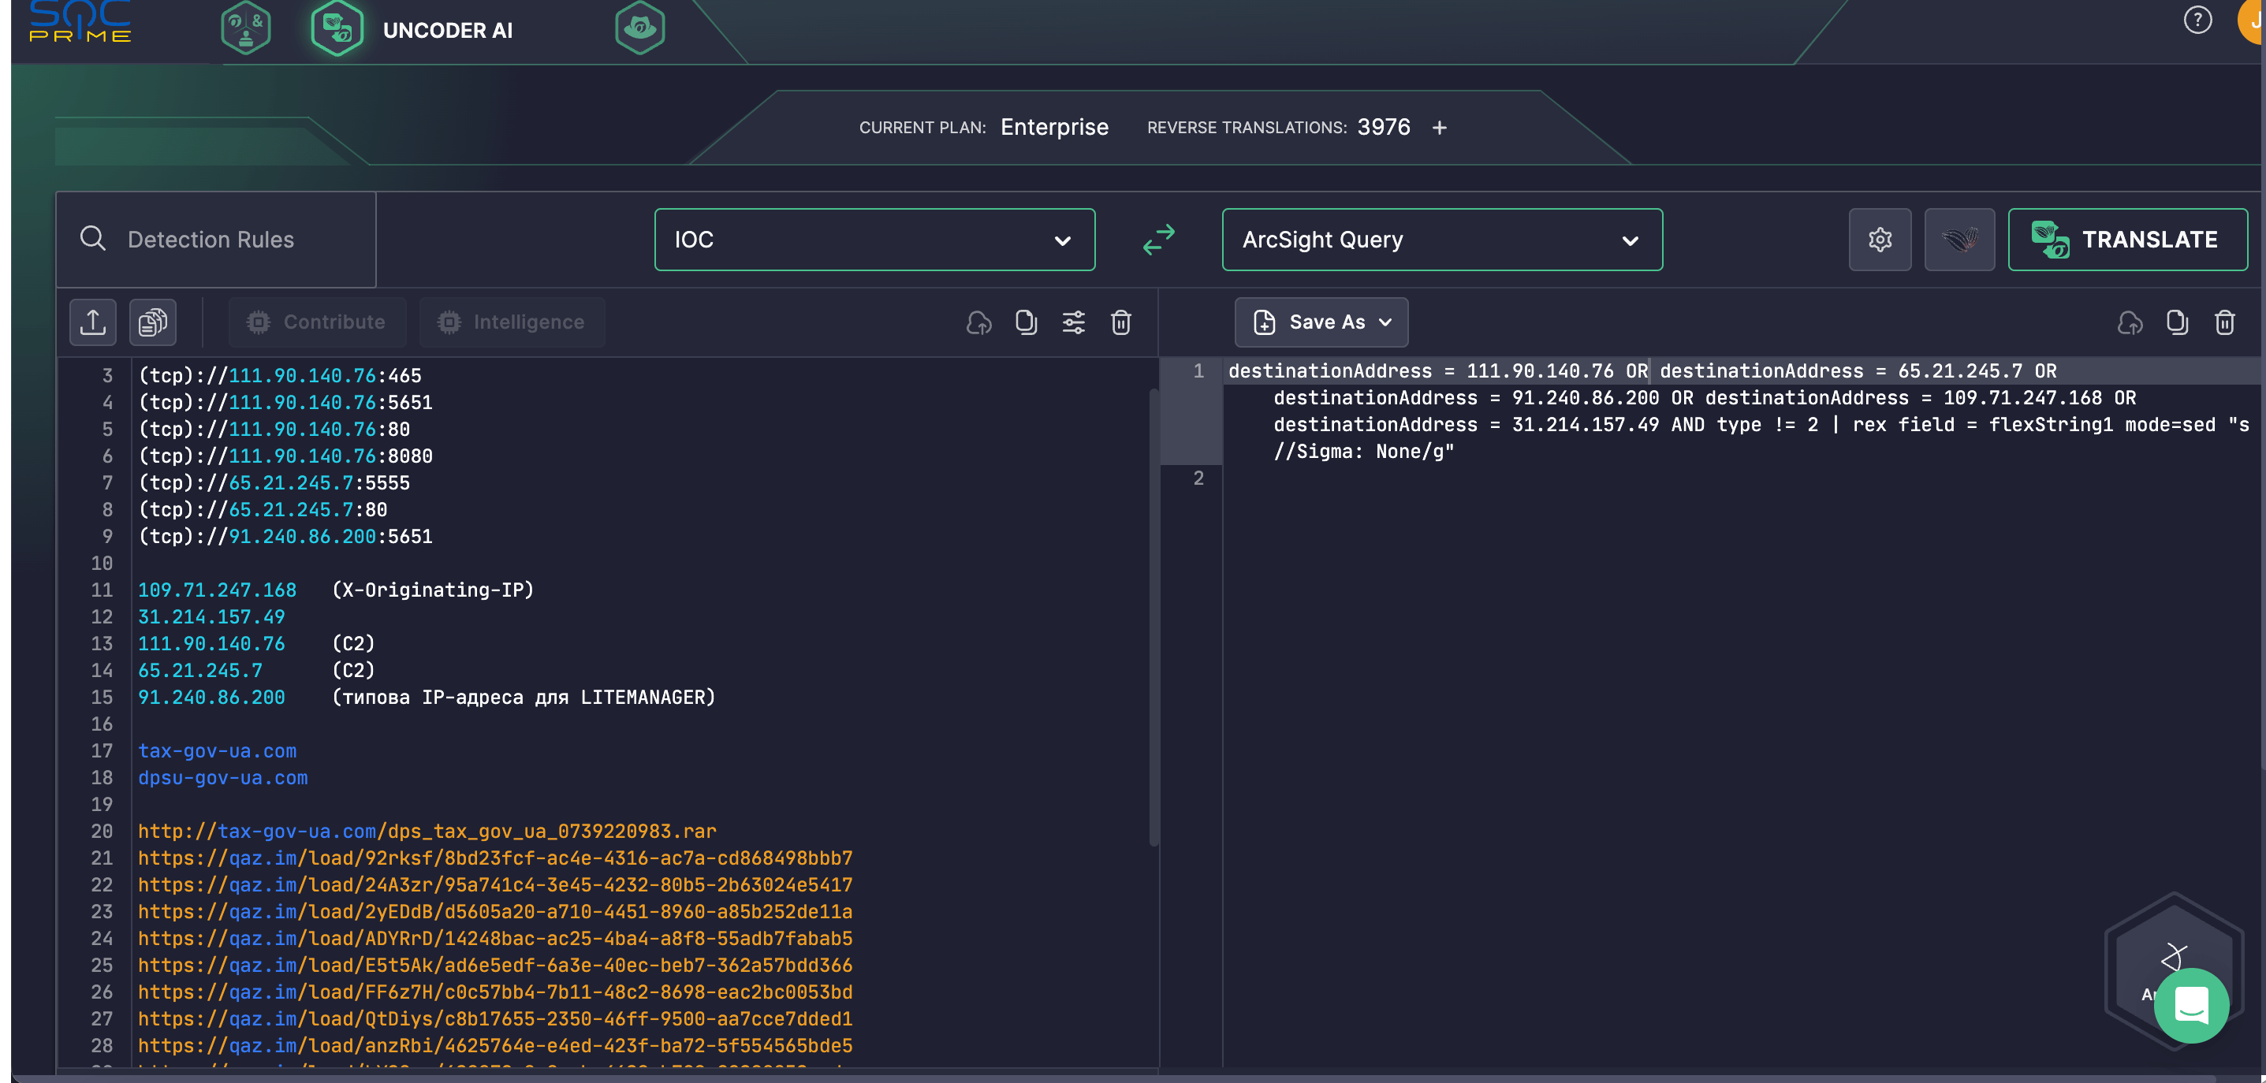
Task: Open the first hexagon module icon
Action: click(245, 28)
